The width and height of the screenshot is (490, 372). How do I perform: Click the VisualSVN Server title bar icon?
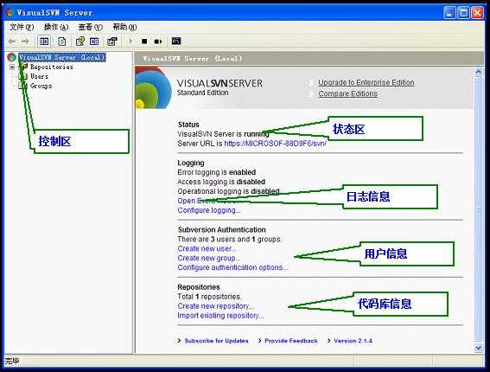point(10,13)
